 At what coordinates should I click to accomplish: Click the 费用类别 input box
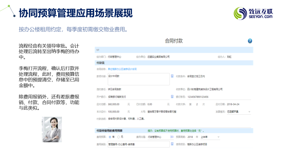point(138,144)
